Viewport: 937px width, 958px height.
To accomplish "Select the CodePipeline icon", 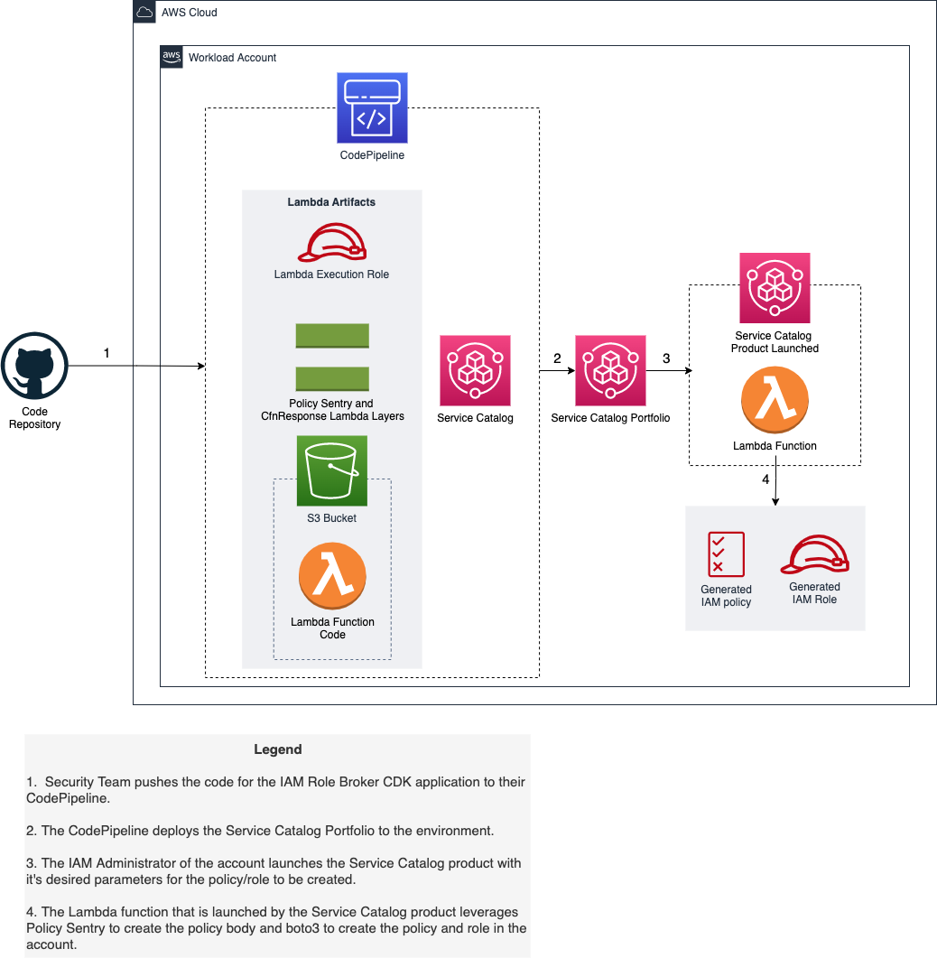I will click(x=372, y=108).
